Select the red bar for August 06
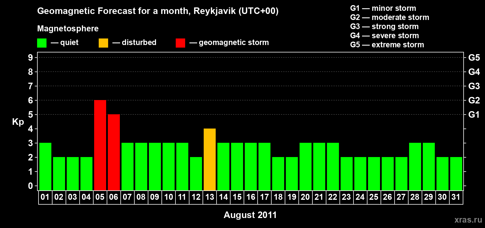Image resolution: width=485 pixels, height=228 pixels. coord(114,152)
